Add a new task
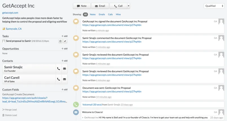The height and width of the screenshot is (121, 227). click(64, 36)
